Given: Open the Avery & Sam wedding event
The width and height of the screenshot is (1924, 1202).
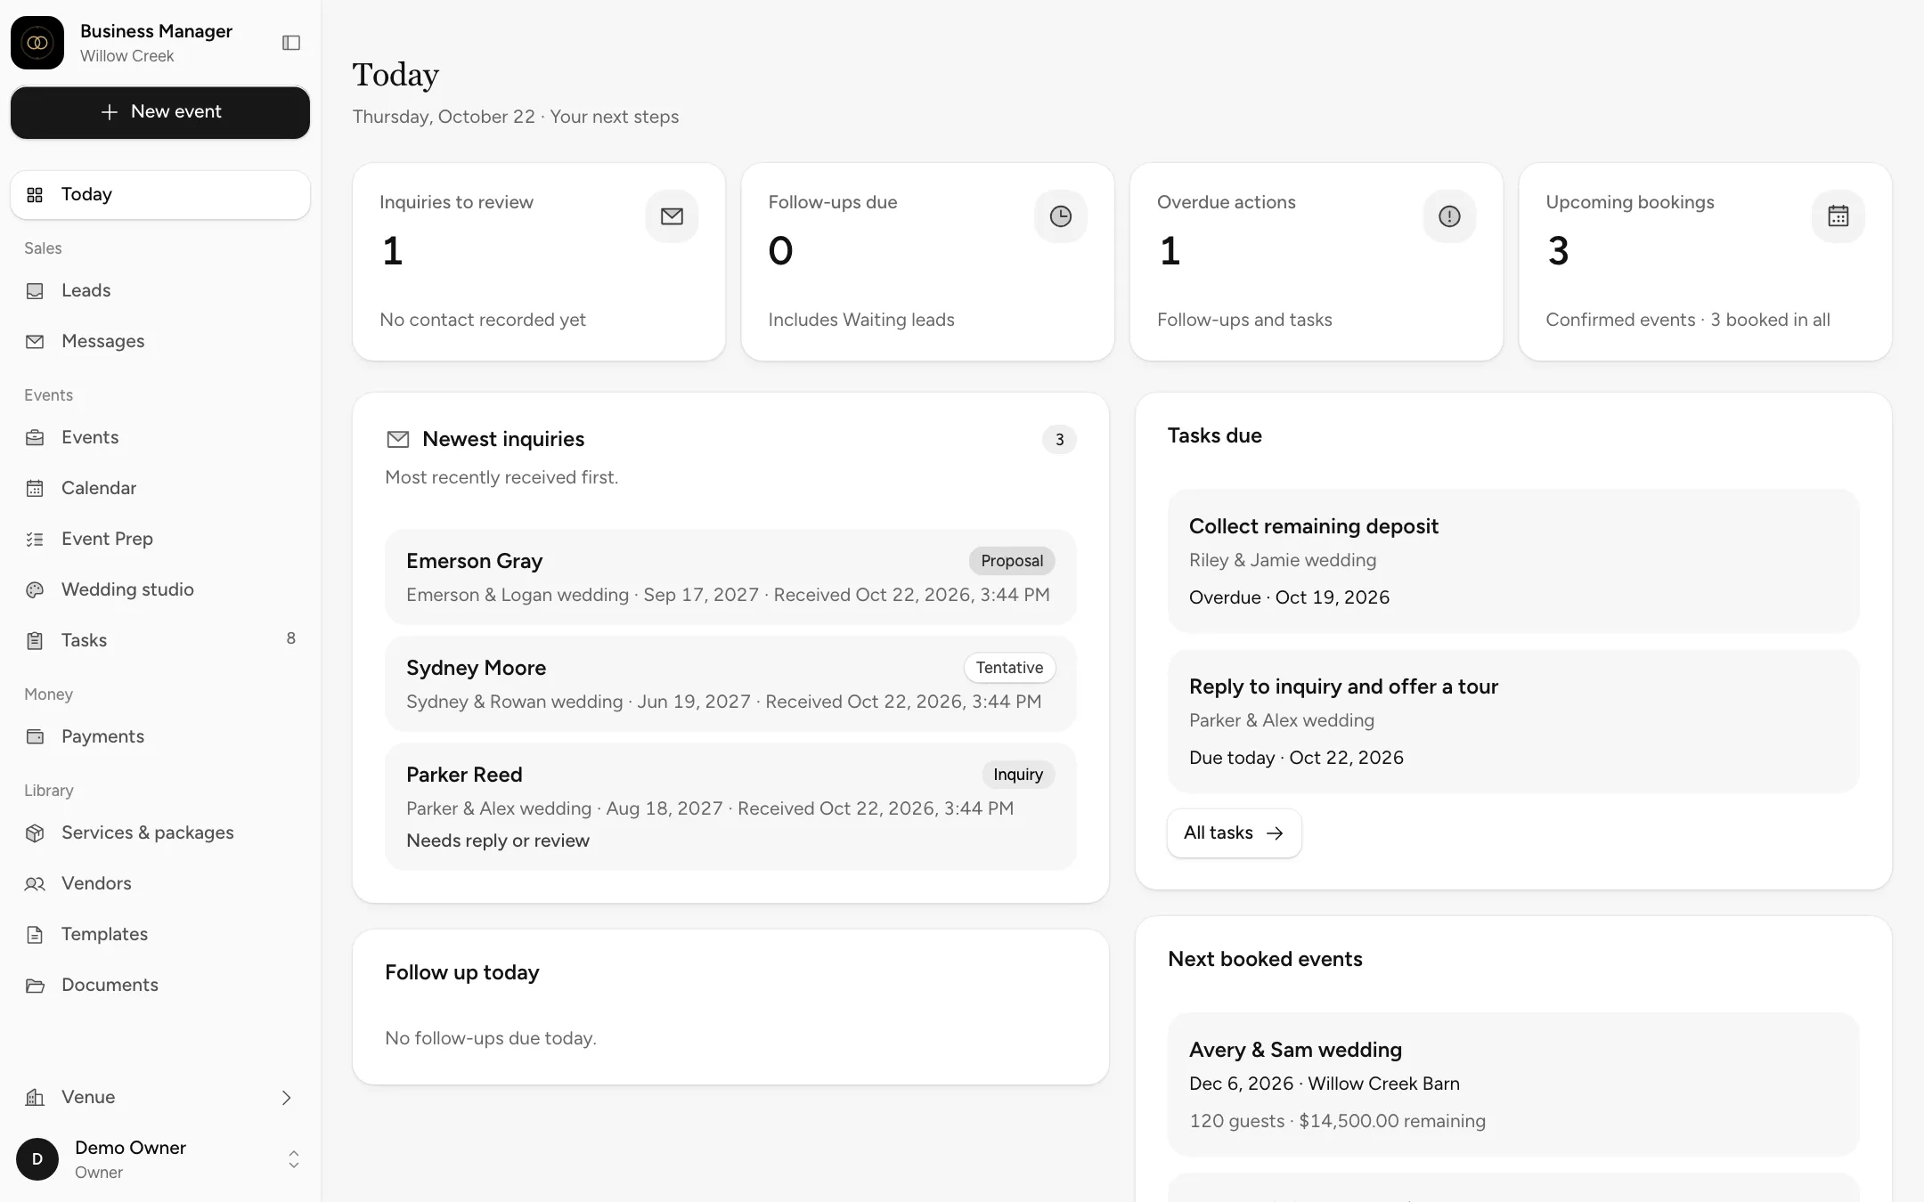Looking at the screenshot, I should (1513, 1084).
